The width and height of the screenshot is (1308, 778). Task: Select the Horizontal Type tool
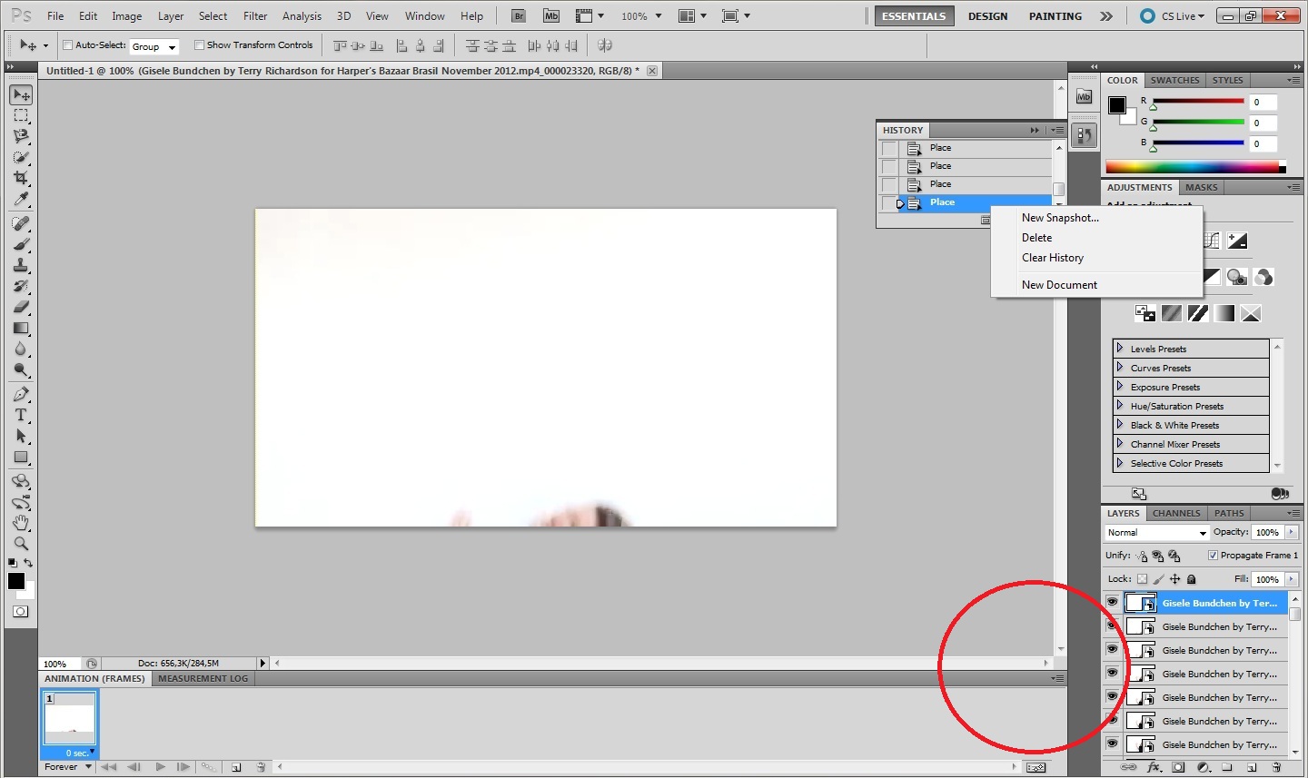21,415
